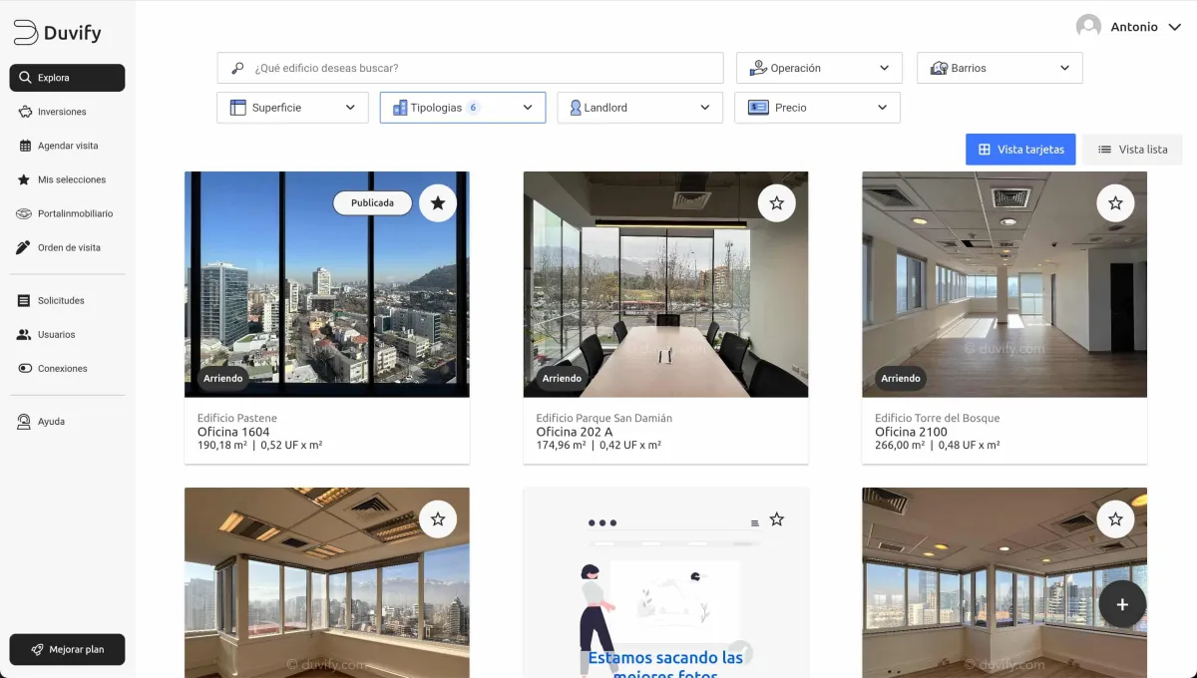1197x678 pixels.
Task: Expand the Superficie dropdown
Action: (292, 108)
